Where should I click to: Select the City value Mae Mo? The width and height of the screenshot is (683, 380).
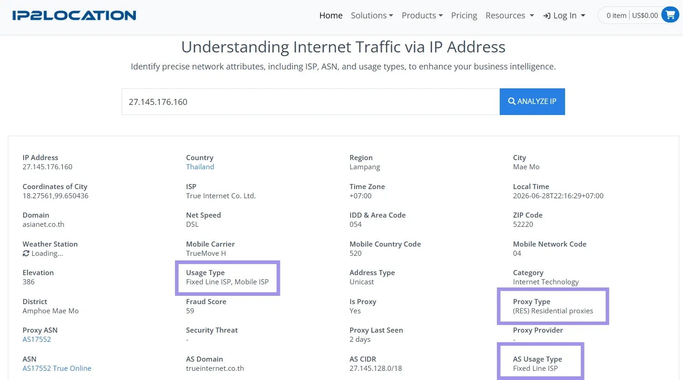526,167
